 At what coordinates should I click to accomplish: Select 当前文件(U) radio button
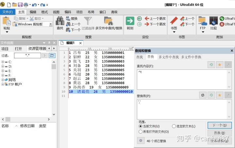pos(140,126)
